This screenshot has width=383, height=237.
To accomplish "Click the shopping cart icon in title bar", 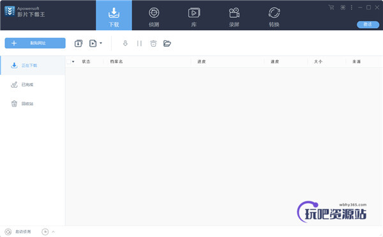I will (x=331, y=7).
